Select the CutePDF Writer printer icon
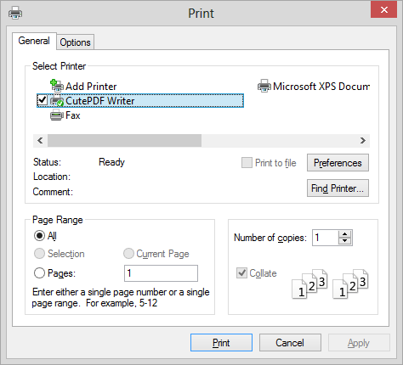 [x=57, y=101]
